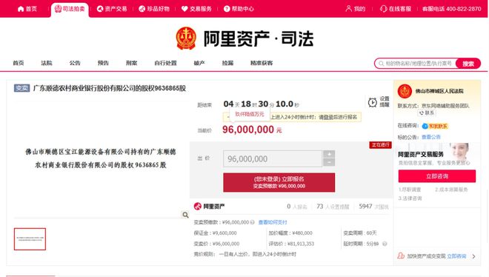This screenshot has height=277, width=489.
Task: Click 和我联系 online chat button
Action: point(435,126)
